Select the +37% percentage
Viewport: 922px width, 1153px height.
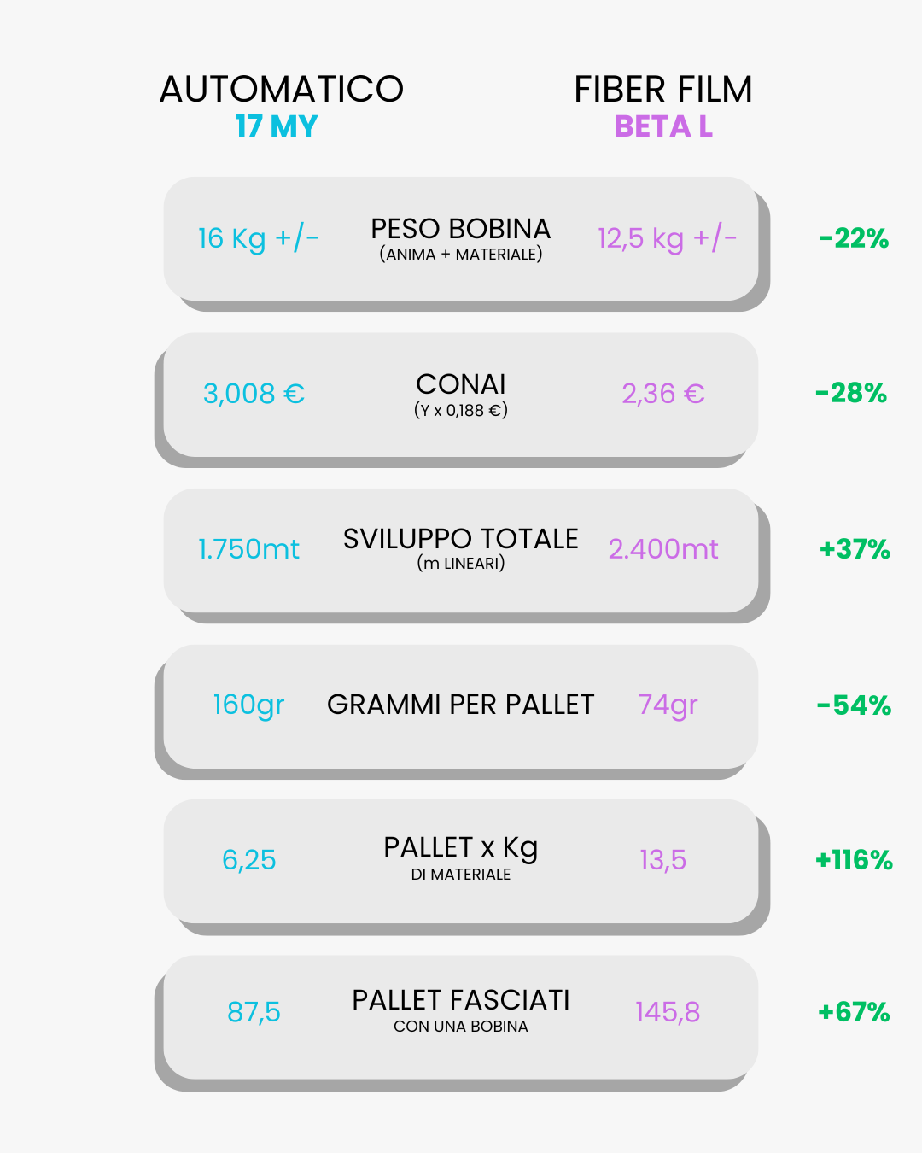tap(855, 549)
